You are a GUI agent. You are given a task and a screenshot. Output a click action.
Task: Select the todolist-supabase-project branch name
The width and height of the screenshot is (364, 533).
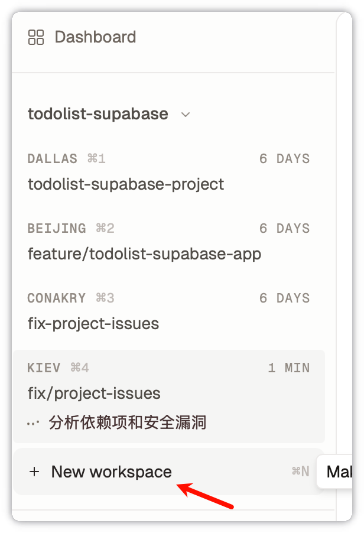pyautogui.click(x=126, y=184)
